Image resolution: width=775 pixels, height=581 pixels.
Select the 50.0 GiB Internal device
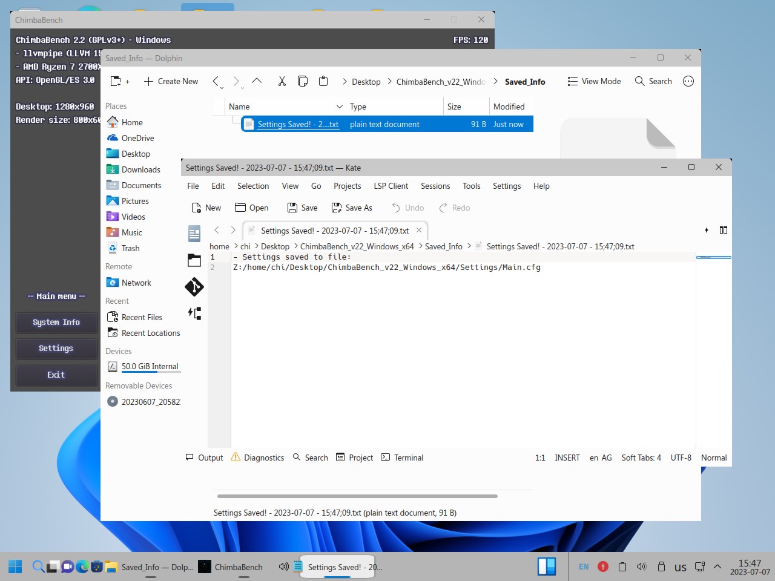coord(142,366)
